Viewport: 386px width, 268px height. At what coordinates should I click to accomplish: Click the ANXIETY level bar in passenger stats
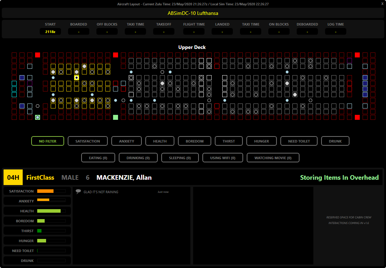coord(51,200)
